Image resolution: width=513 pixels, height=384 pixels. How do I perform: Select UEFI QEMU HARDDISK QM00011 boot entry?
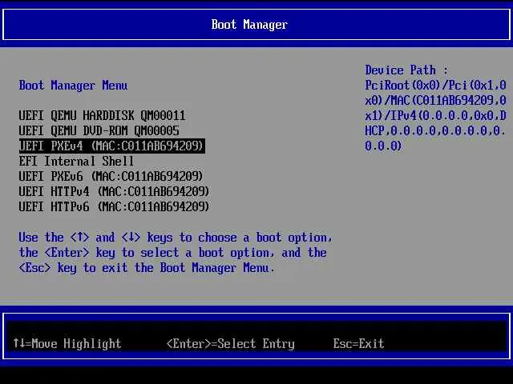click(x=102, y=115)
